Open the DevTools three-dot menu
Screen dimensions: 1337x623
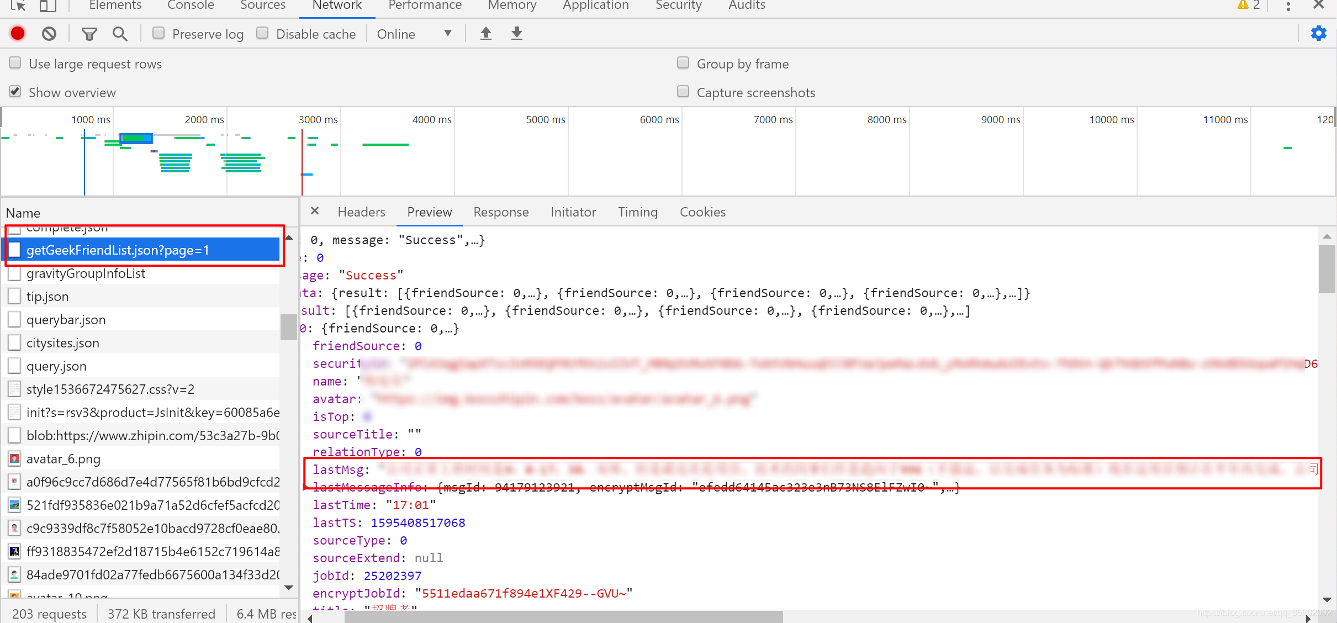click(x=1288, y=6)
